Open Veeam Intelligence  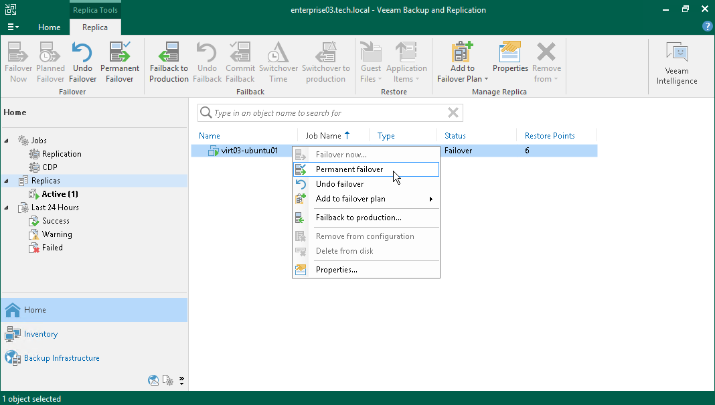(677, 64)
